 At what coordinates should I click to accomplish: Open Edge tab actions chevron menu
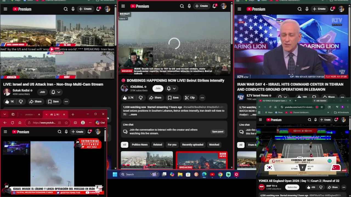click(5, 114)
